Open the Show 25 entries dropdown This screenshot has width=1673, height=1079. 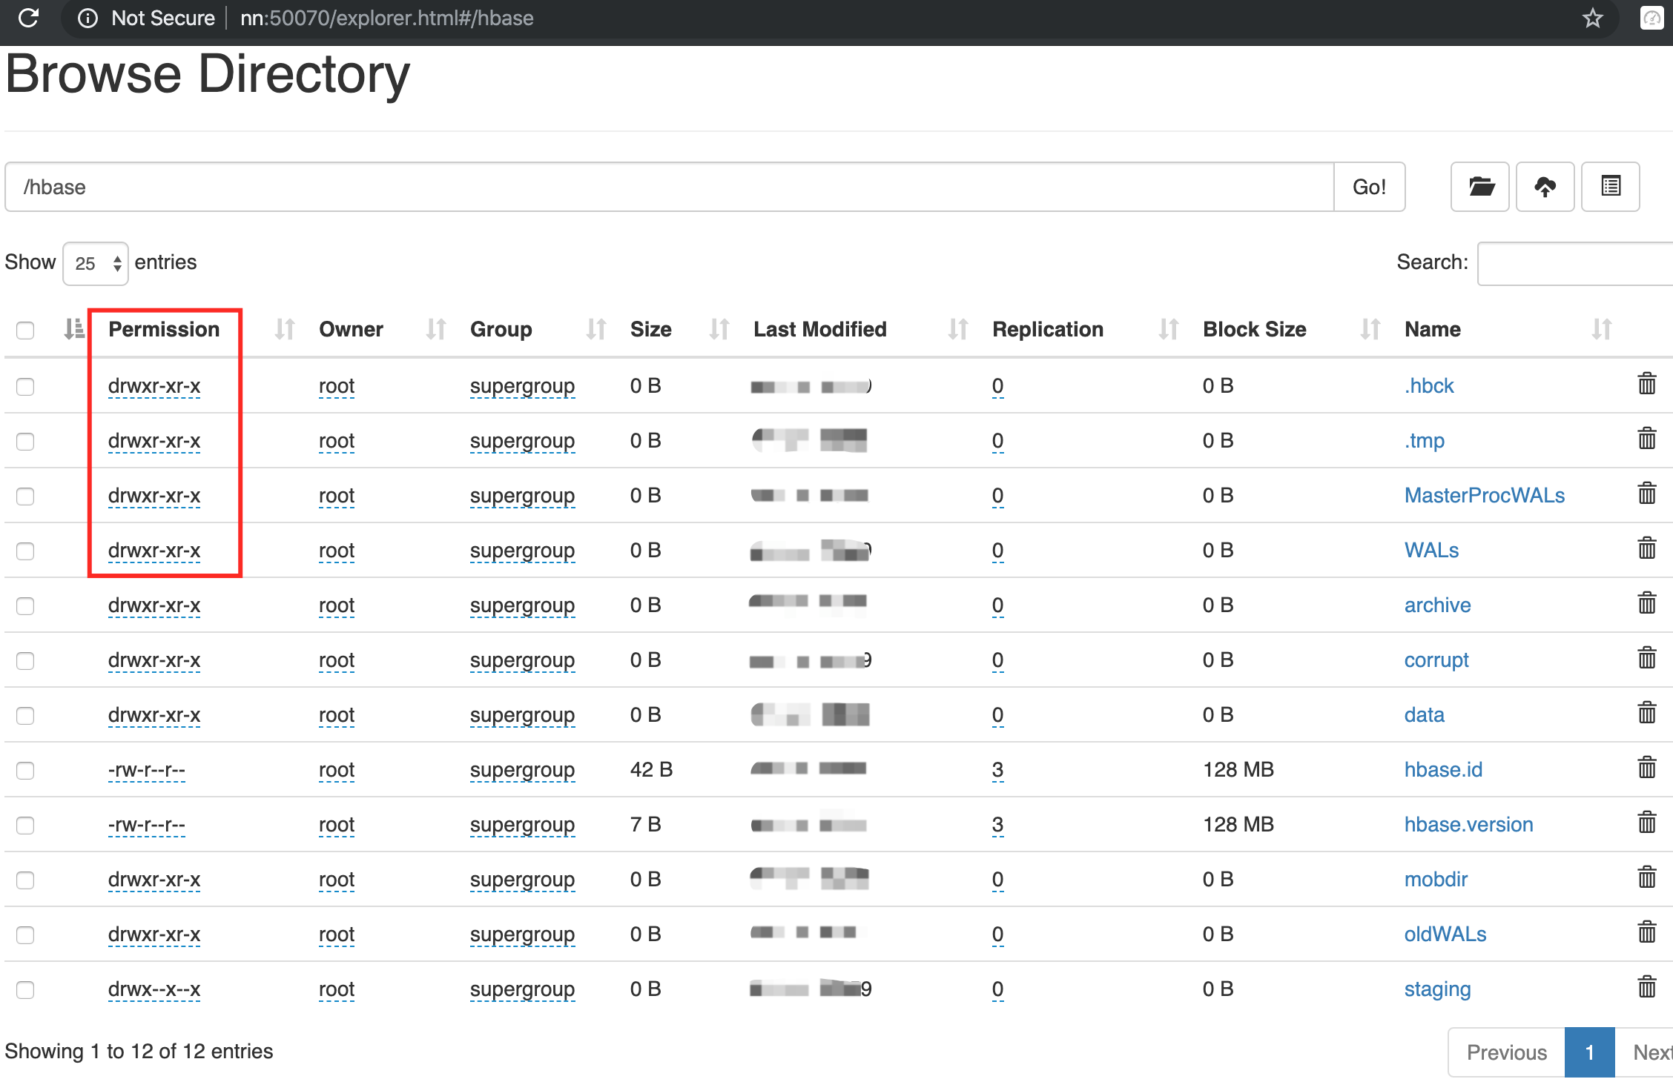click(x=96, y=263)
